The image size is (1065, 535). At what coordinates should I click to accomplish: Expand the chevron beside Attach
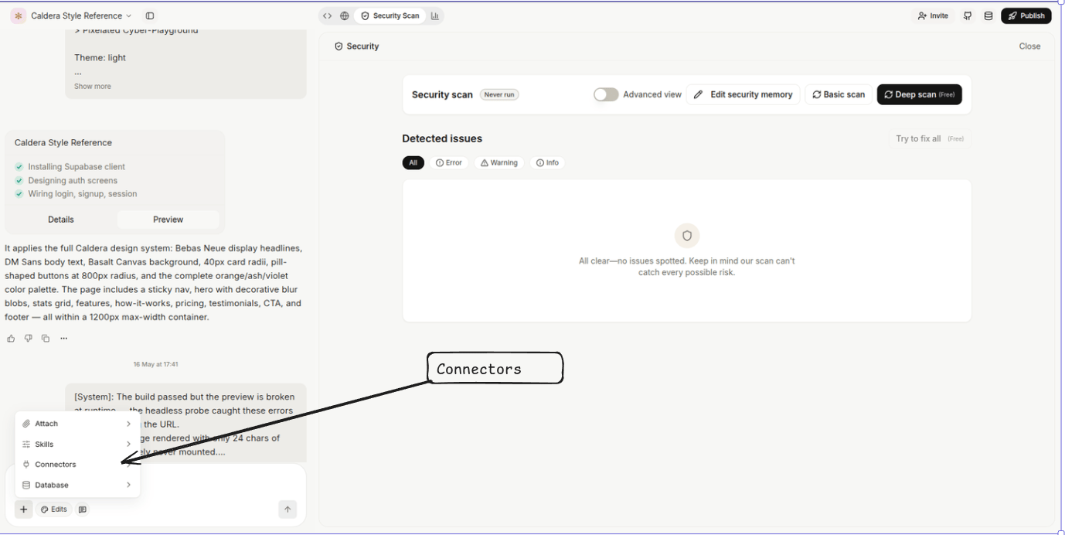pyautogui.click(x=128, y=424)
